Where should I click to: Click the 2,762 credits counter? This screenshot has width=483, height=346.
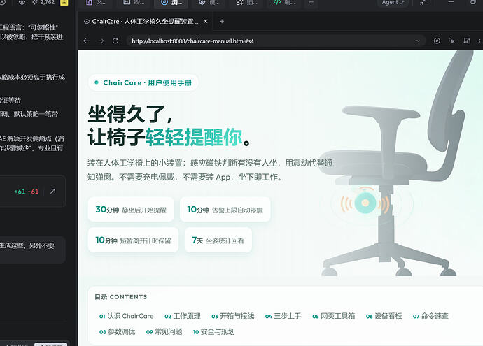click(43, 3)
